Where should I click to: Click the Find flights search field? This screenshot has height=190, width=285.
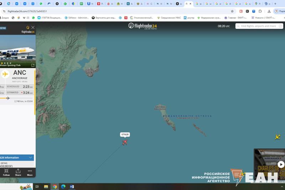pyautogui.click(x=259, y=26)
